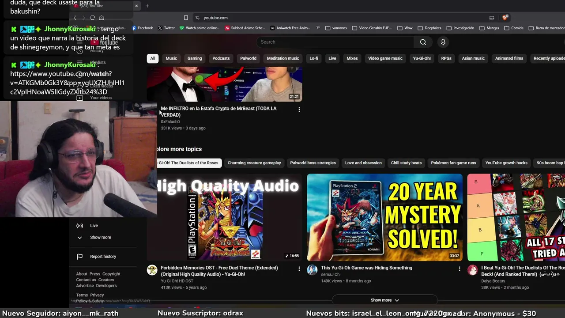The image size is (565, 318).
Task: Open the investigación bookmark folder
Action: (x=460, y=28)
